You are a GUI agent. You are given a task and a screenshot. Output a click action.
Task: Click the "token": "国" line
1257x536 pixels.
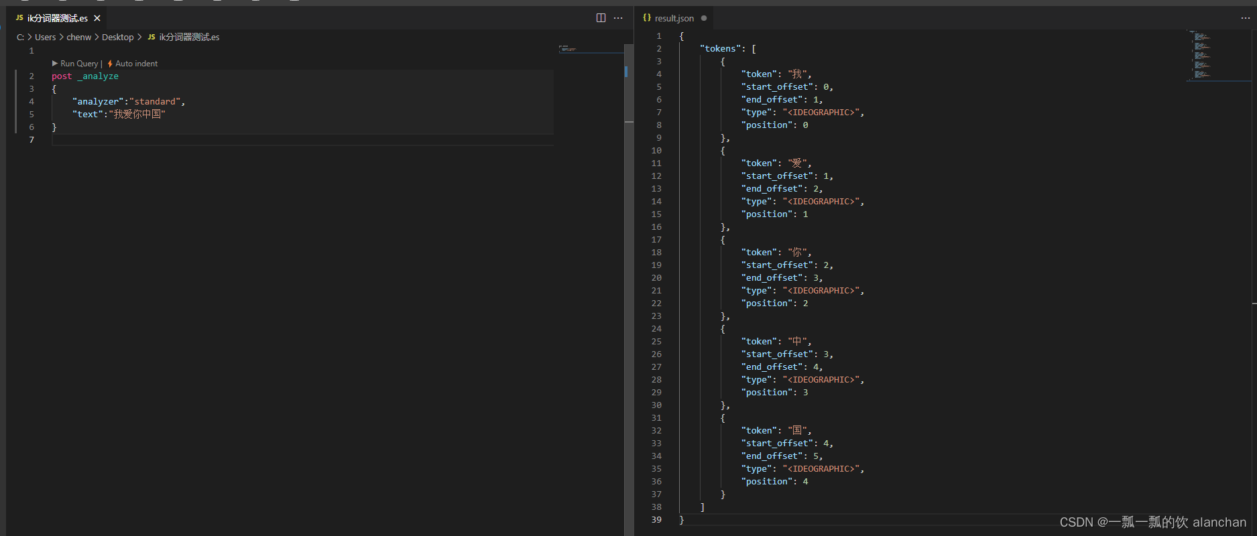[776, 431]
